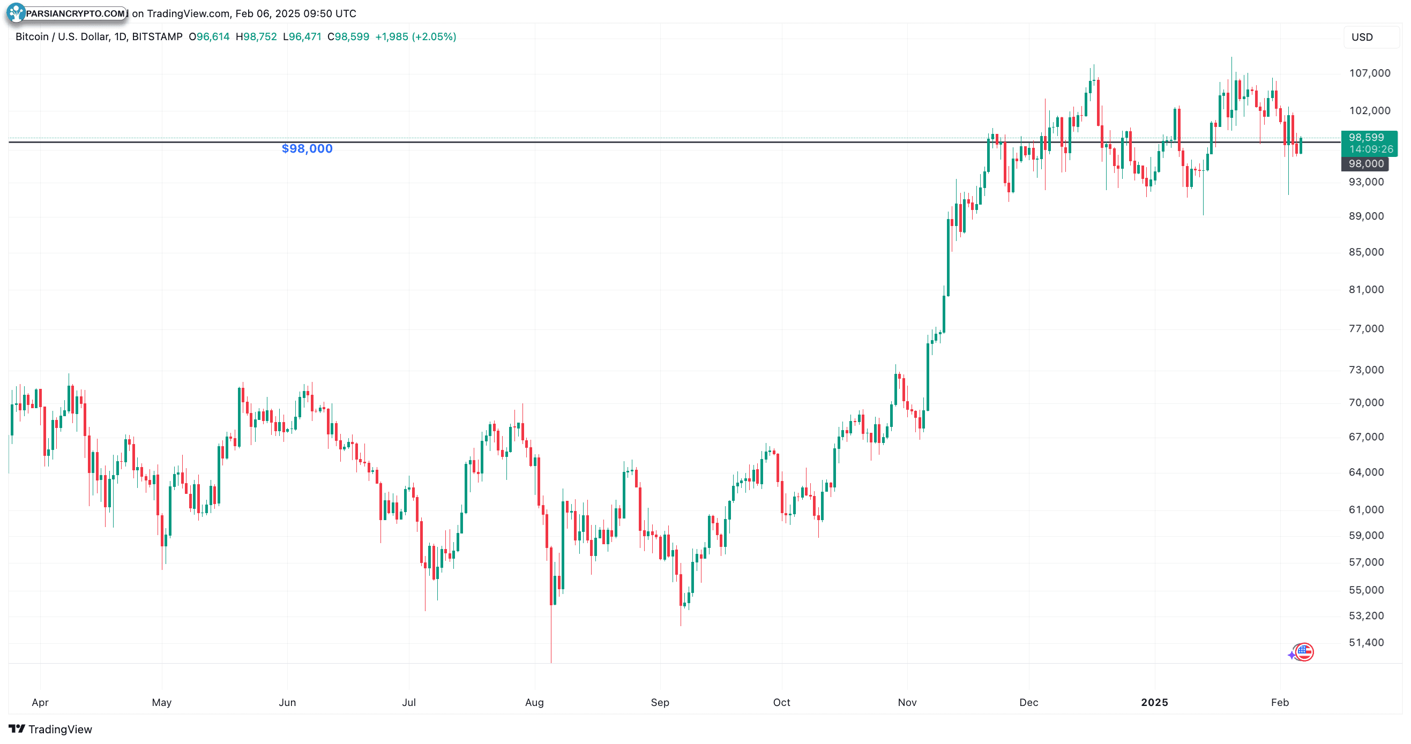Click the 67,000 price axis label
Image resolution: width=1411 pixels, height=744 pixels.
(x=1366, y=438)
